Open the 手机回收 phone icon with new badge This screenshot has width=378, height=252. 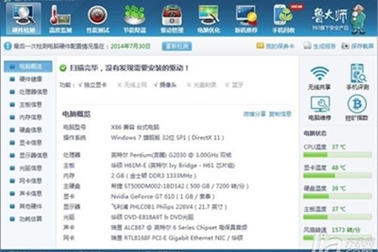(285, 18)
